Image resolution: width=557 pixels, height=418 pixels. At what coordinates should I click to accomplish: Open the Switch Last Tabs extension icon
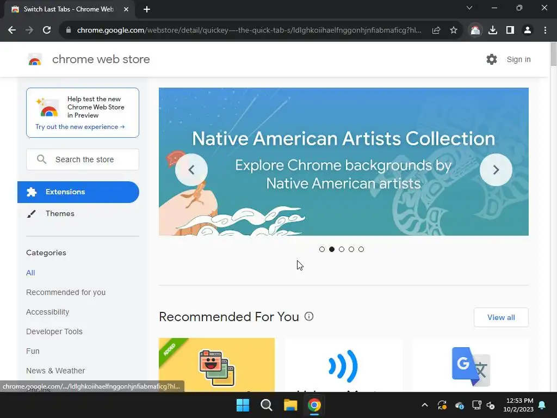tap(475, 30)
